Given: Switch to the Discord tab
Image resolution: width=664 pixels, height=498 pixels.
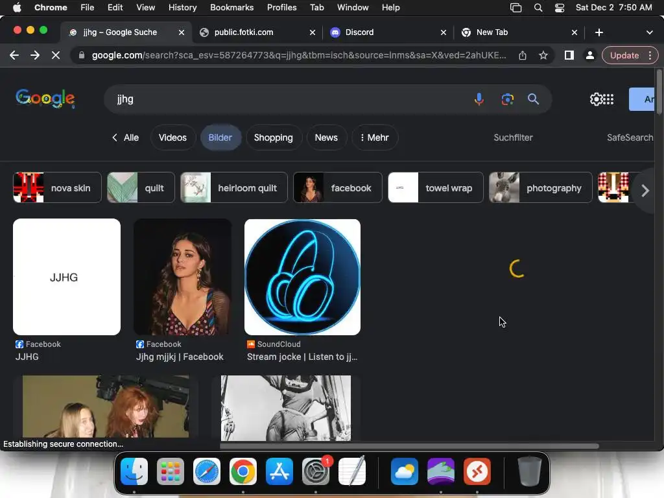Looking at the screenshot, I should tap(388, 32).
